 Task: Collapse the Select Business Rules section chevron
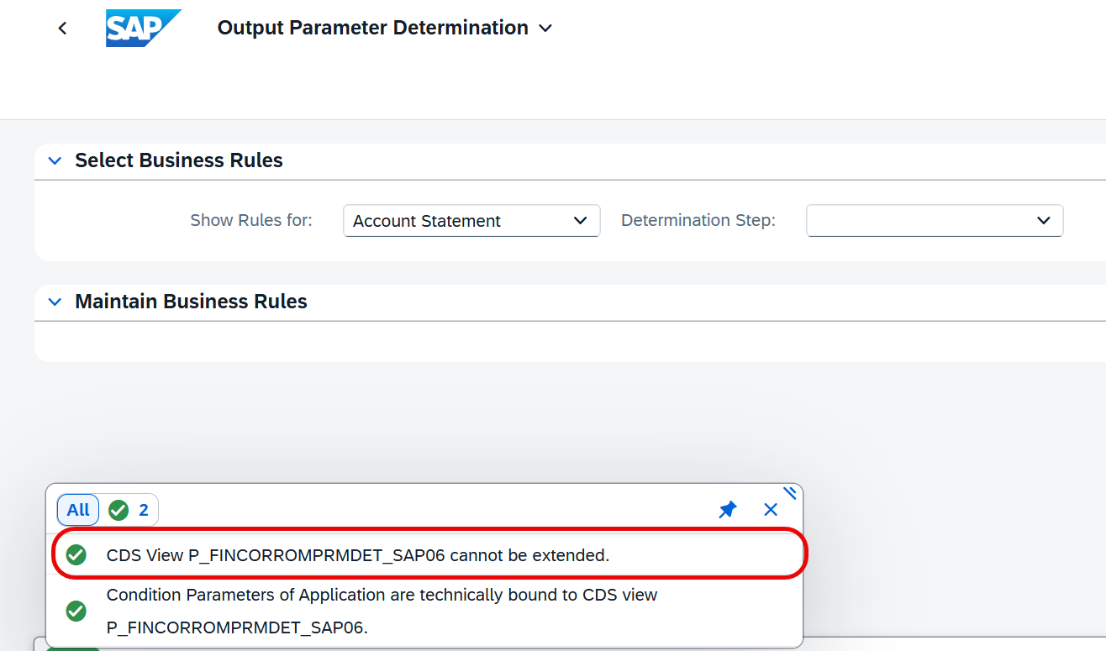coord(55,160)
